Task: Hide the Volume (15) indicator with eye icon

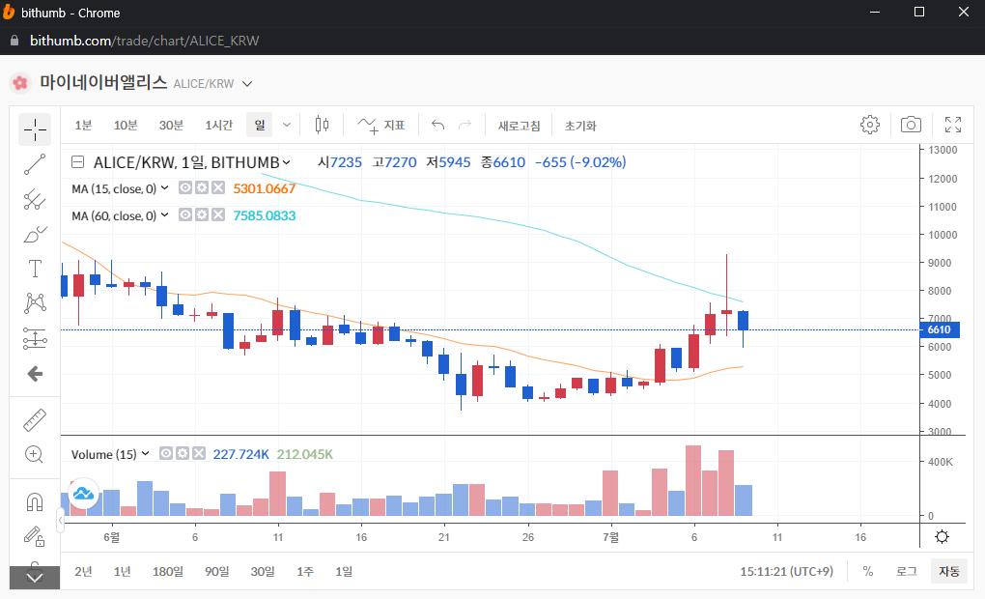Action: [x=166, y=453]
